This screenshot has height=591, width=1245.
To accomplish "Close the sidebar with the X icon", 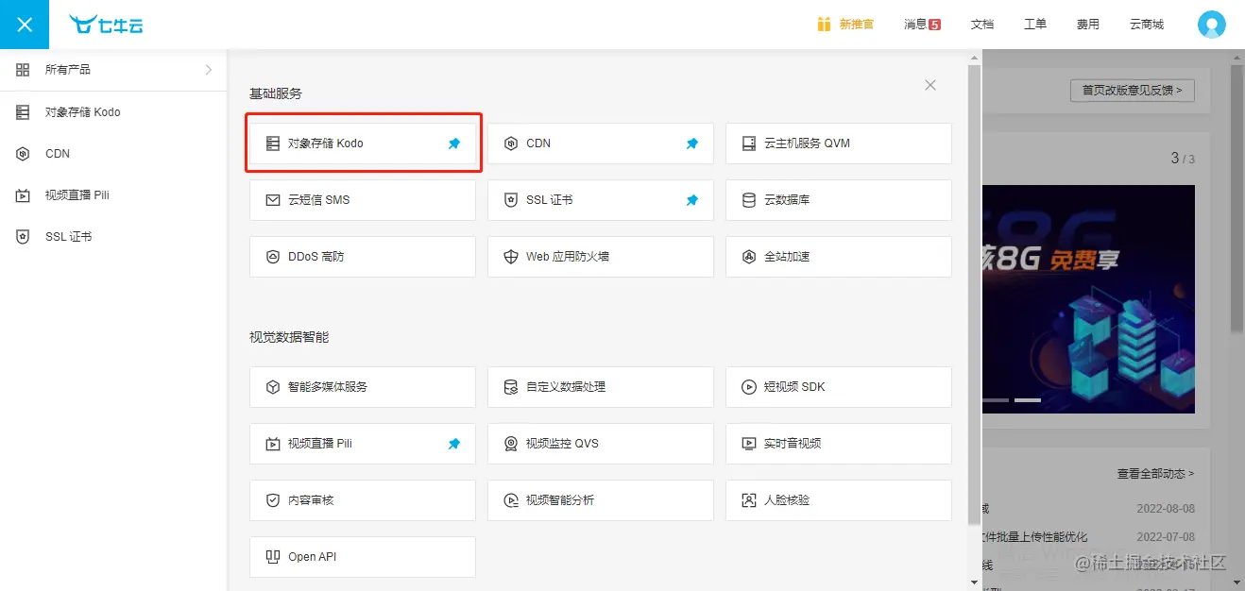I will (25, 25).
